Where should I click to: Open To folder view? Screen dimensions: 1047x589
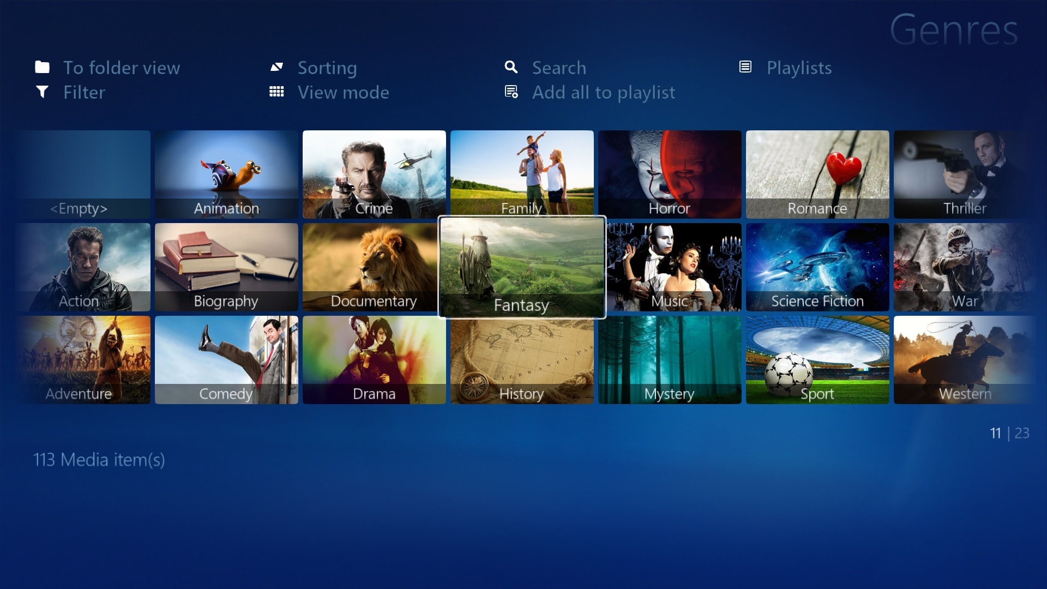122,68
